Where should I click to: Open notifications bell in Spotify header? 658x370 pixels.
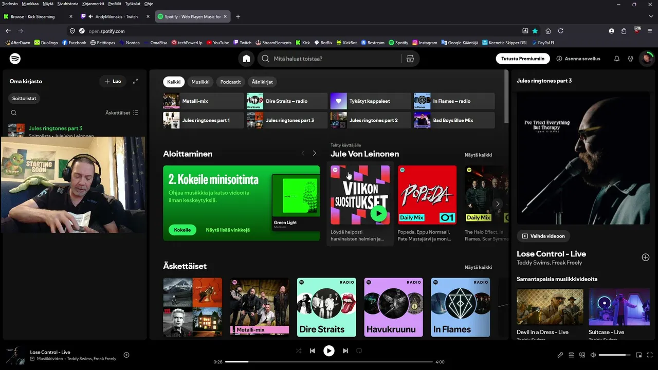coord(617,59)
